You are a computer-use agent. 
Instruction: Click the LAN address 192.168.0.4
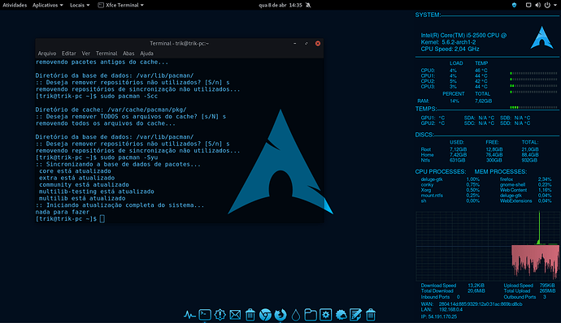point(450,309)
